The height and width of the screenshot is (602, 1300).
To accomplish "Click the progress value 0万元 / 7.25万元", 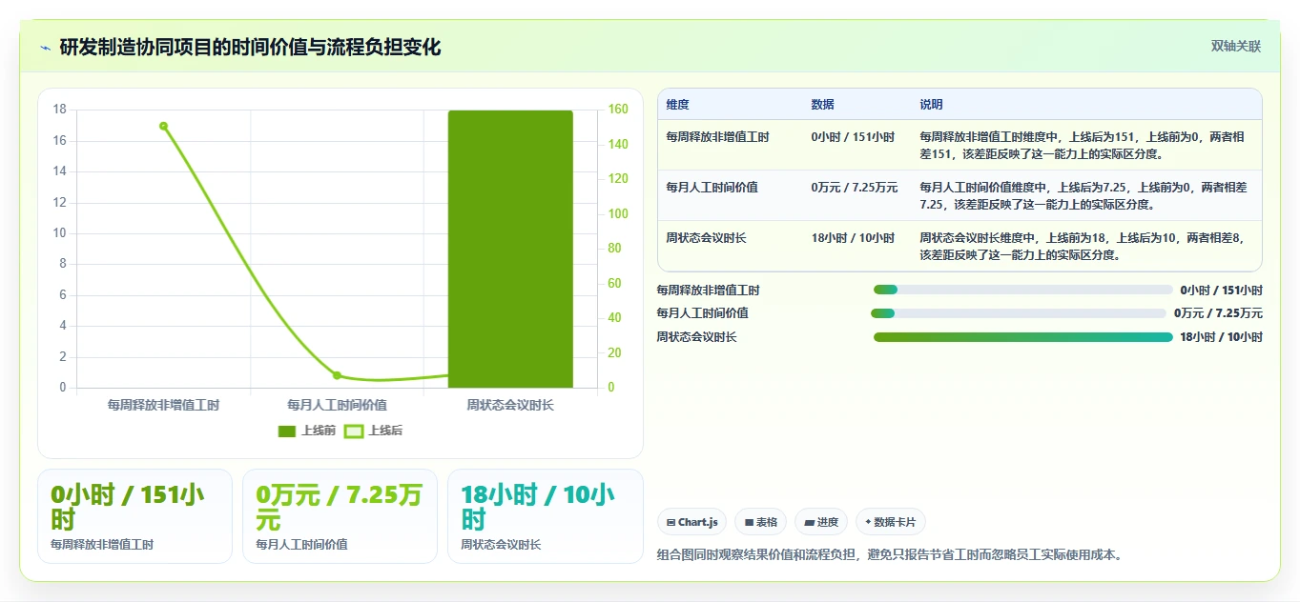I will coord(1218,313).
